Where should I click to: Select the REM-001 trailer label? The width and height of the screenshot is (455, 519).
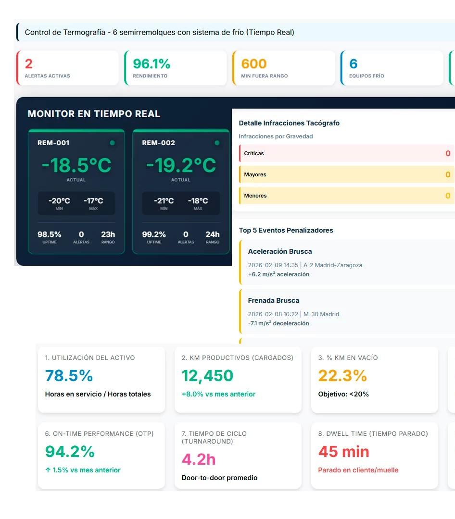coord(53,143)
